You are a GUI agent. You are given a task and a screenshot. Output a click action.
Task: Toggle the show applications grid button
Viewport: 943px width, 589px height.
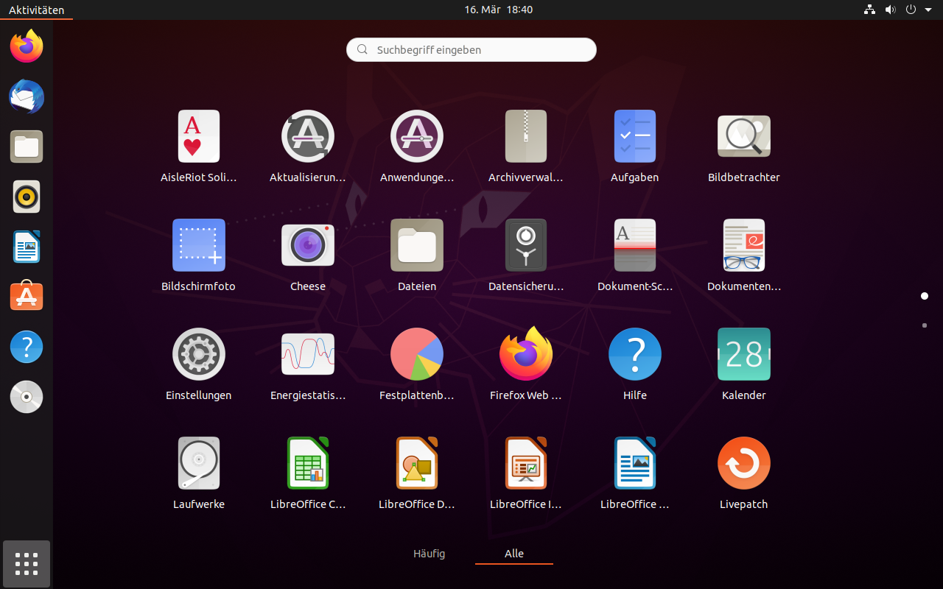(27, 564)
